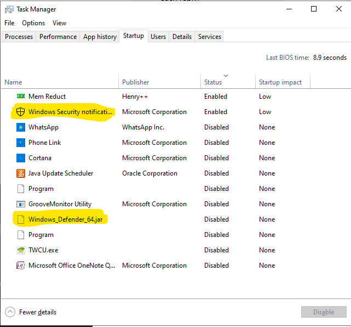This screenshot has height=327, width=351.
Task: Click None startup impact of Cortana row
Action: [x=267, y=158]
